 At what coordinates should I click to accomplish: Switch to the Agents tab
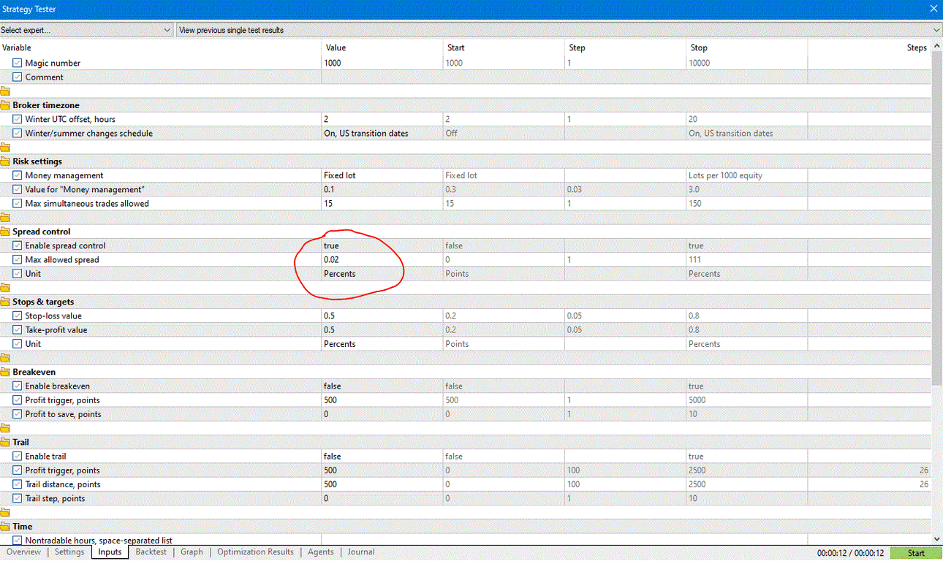pos(320,552)
